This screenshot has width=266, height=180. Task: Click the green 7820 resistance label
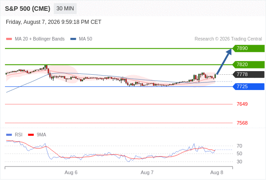tap(248, 64)
